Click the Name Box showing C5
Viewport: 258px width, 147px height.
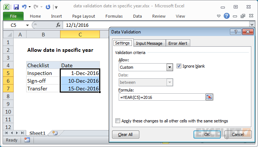(14, 25)
